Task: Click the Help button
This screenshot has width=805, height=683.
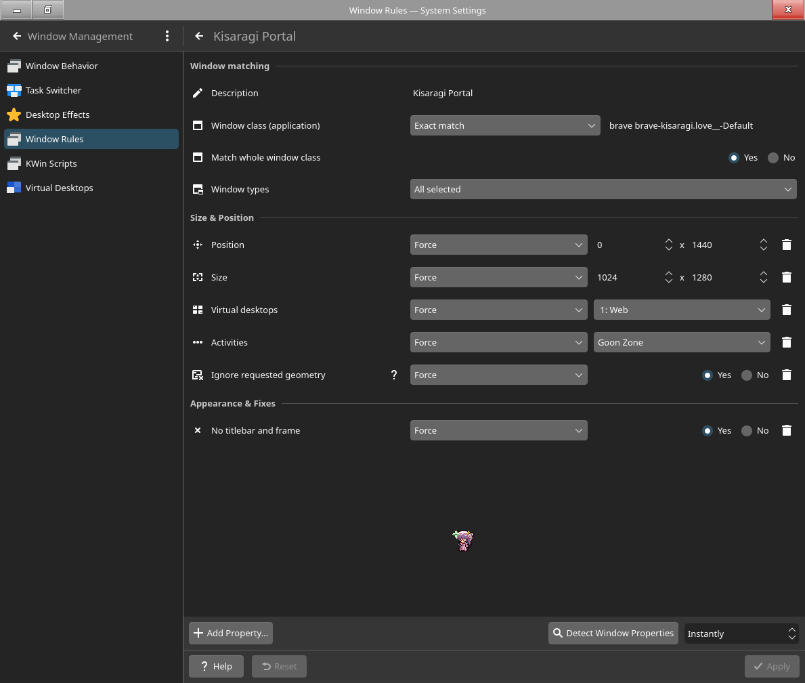Action: coord(216,666)
